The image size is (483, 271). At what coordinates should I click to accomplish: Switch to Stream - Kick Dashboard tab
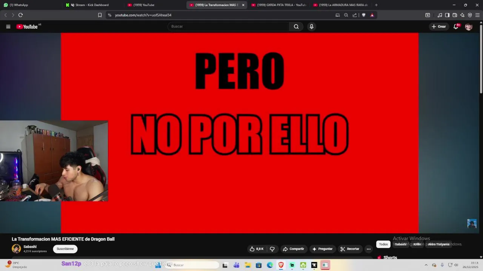pos(92,5)
